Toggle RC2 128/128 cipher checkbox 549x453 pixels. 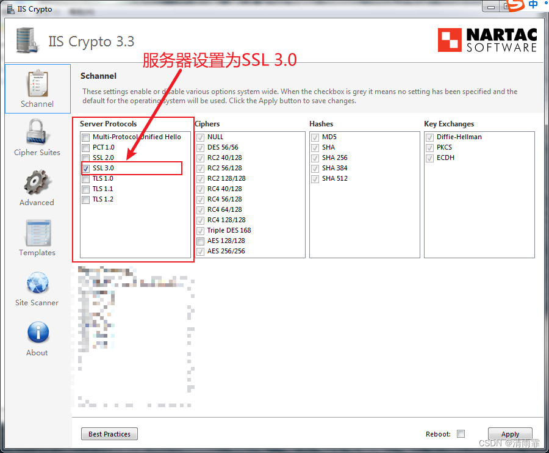(x=200, y=179)
